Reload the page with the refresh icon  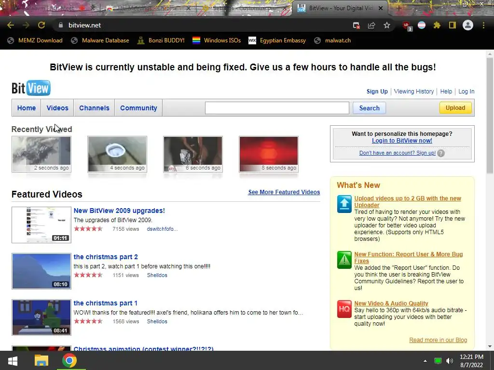pyautogui.click(x=41, y=25)
